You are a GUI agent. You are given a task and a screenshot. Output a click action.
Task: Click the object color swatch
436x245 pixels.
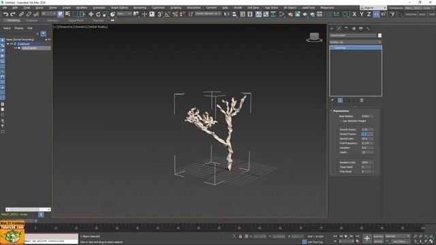(379, 35)
